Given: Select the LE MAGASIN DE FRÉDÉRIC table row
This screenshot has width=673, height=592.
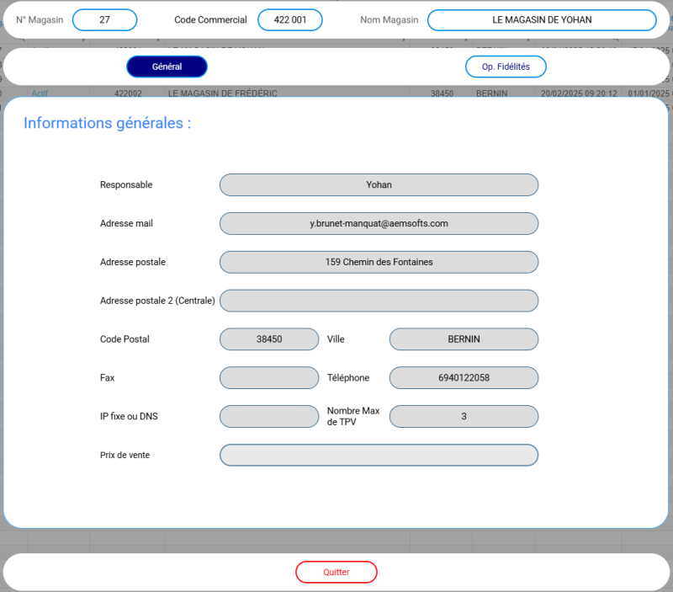Looking at the screenshot, I should coord(223,93).
